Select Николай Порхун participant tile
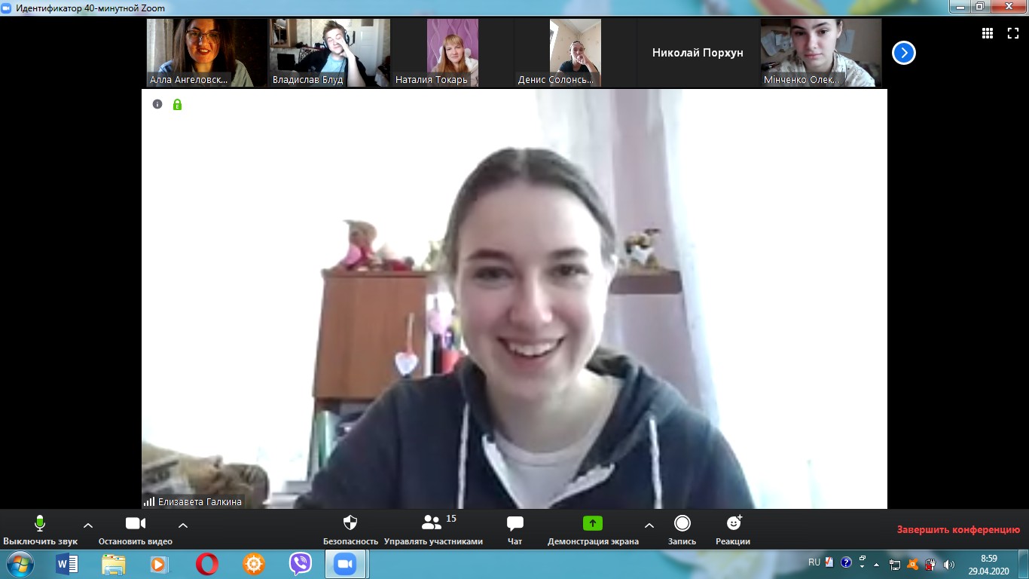Image resolution: width=1029 pixels, height=579 pixels. point(698,53)
